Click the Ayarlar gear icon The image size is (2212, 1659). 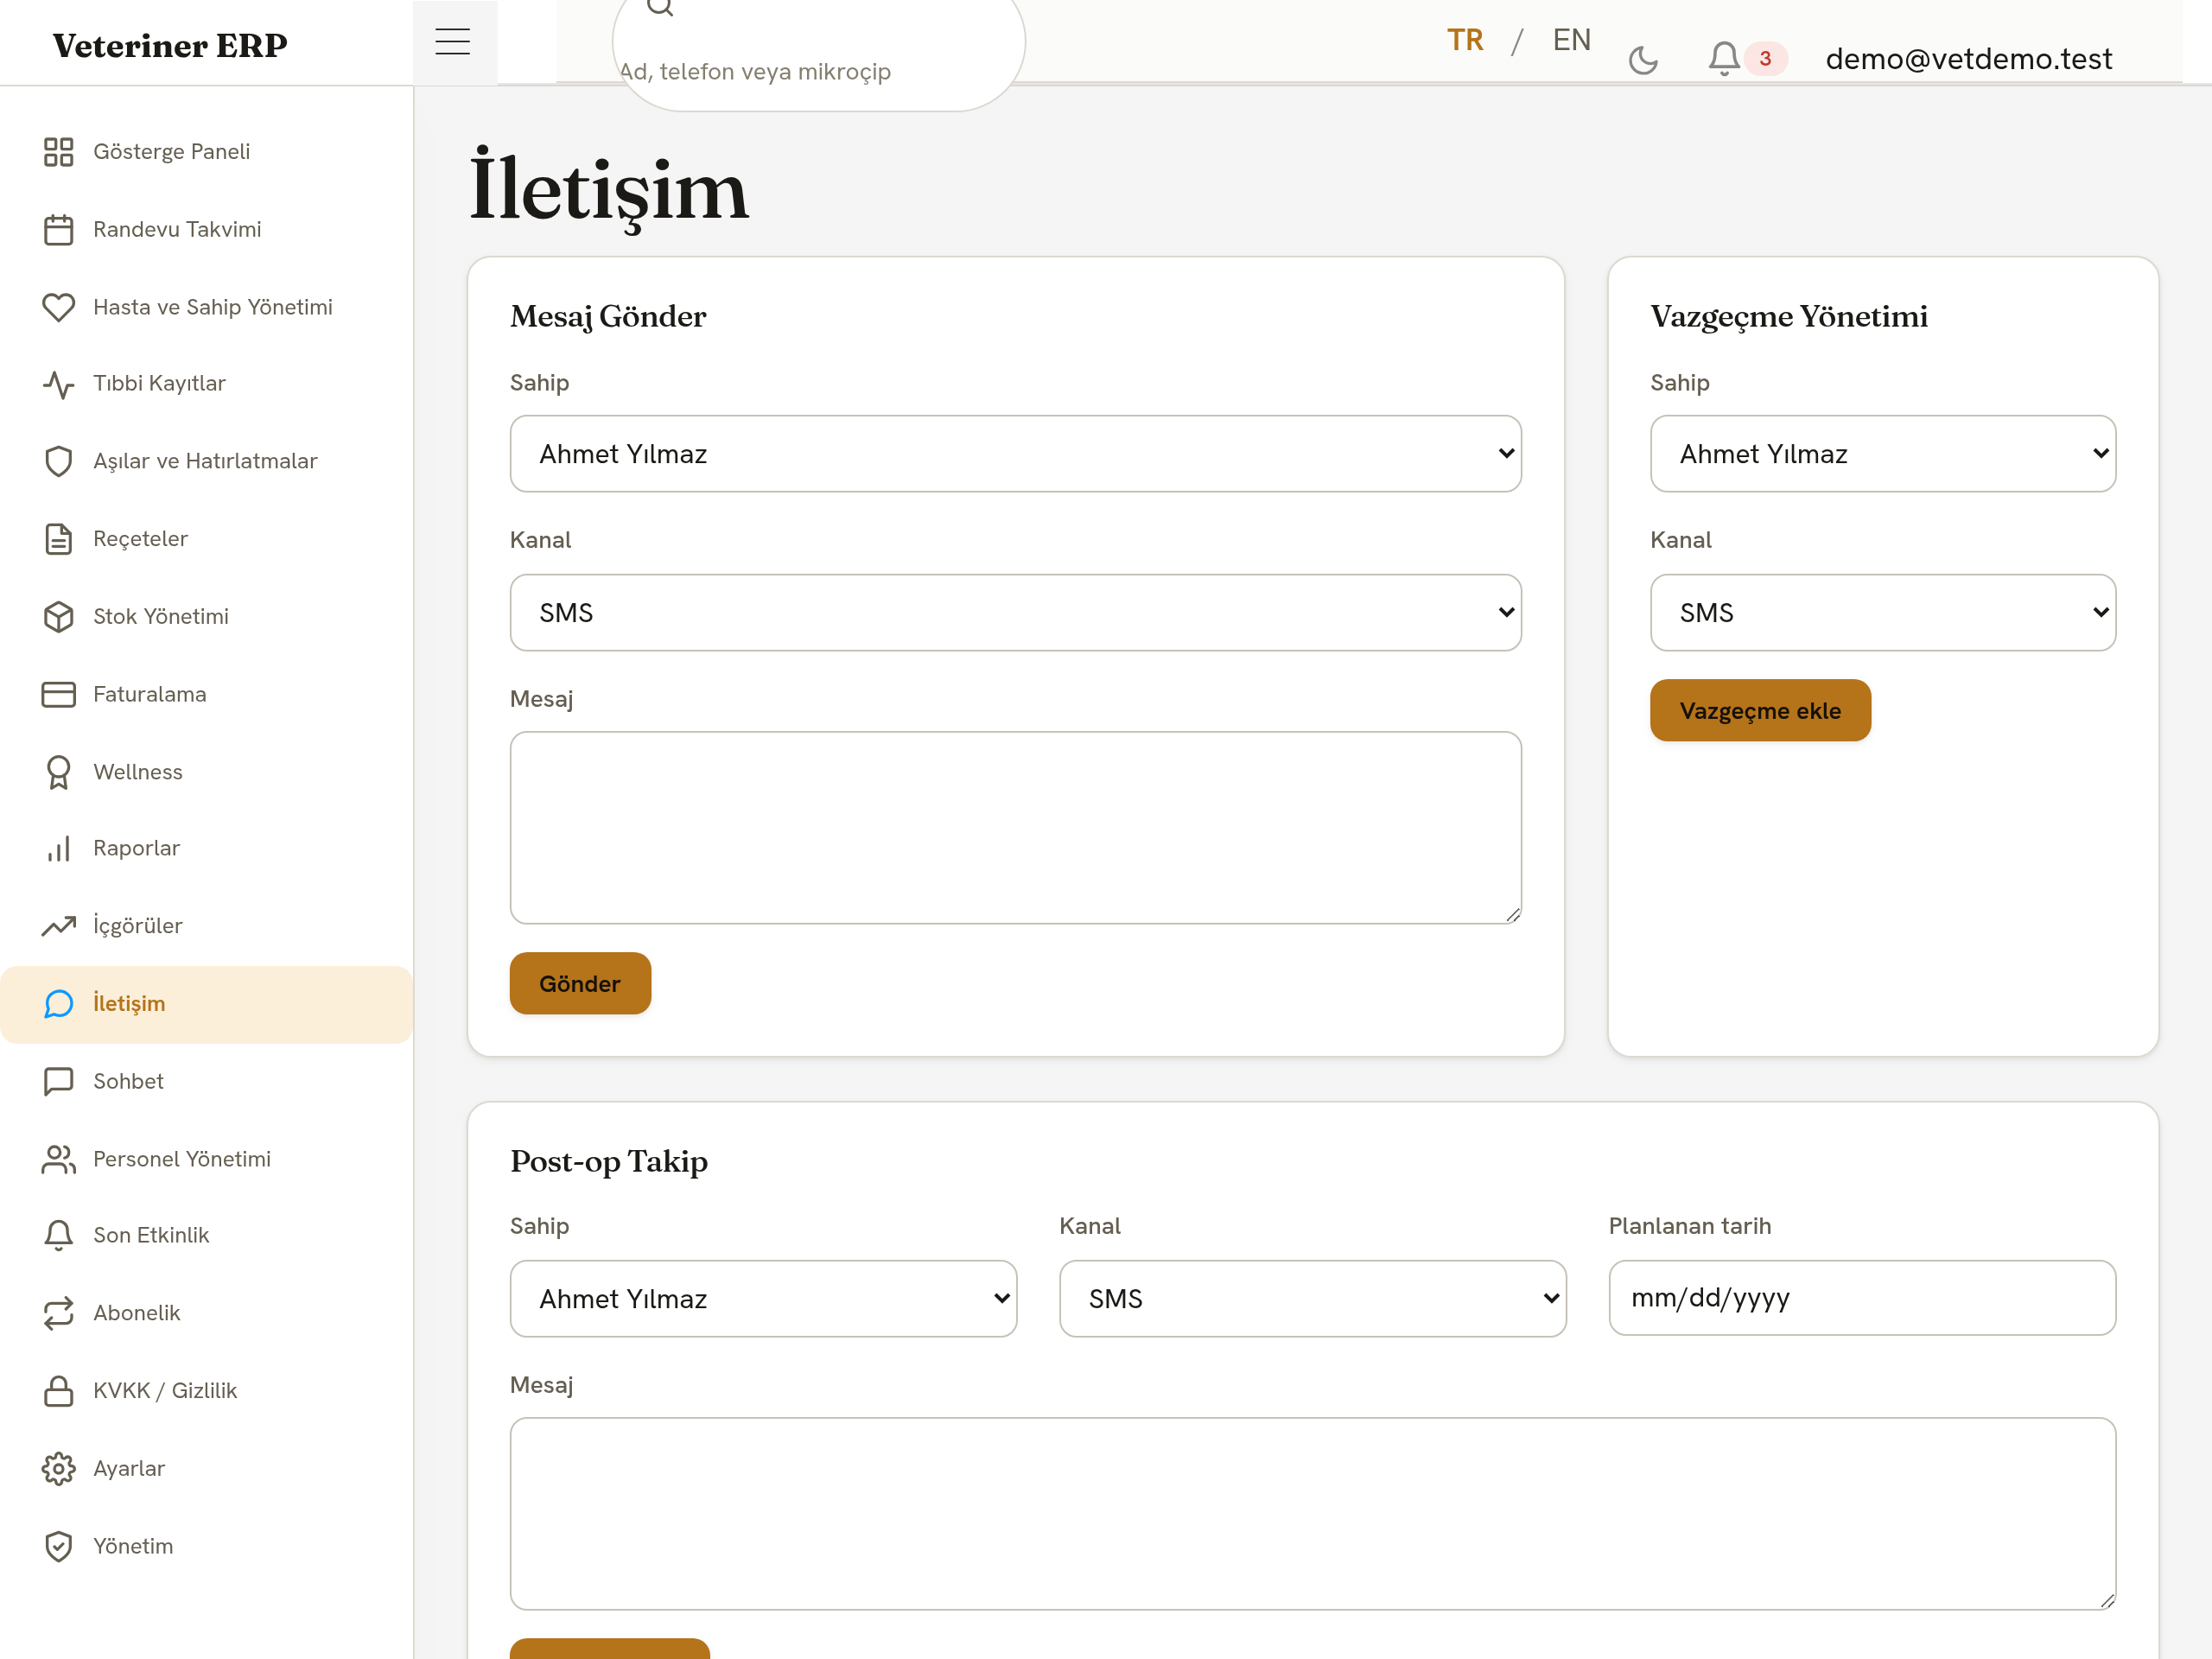click(59, 1469)
